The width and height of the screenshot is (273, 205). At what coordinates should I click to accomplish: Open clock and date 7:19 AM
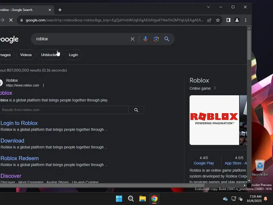pyautogui.click(x=254, y=199)
